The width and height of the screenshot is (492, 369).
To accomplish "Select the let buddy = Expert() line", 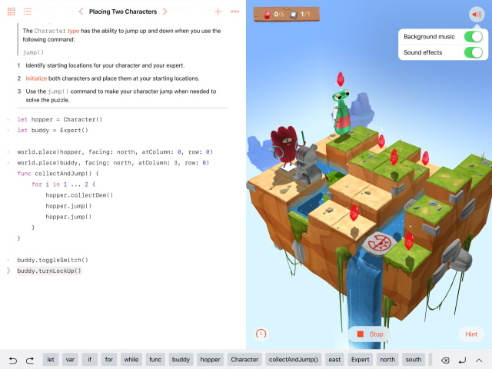I will click(53, 130).
